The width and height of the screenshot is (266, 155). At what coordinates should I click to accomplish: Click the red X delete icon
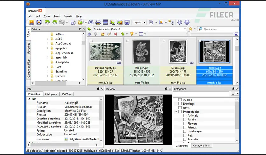(x=115, y=34)
